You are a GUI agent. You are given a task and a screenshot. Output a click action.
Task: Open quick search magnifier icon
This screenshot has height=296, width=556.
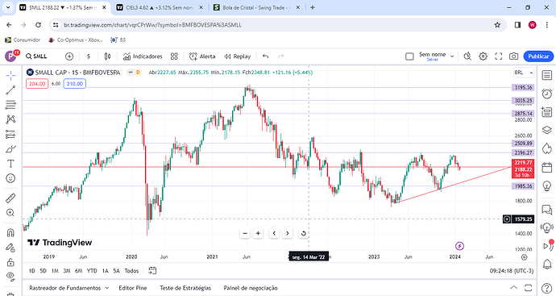point(467,56)
